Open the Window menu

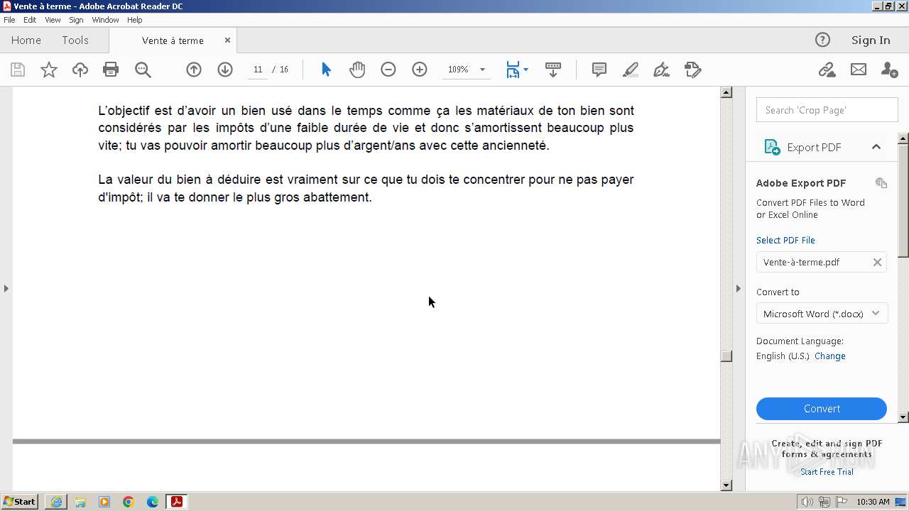pos(105,20)
